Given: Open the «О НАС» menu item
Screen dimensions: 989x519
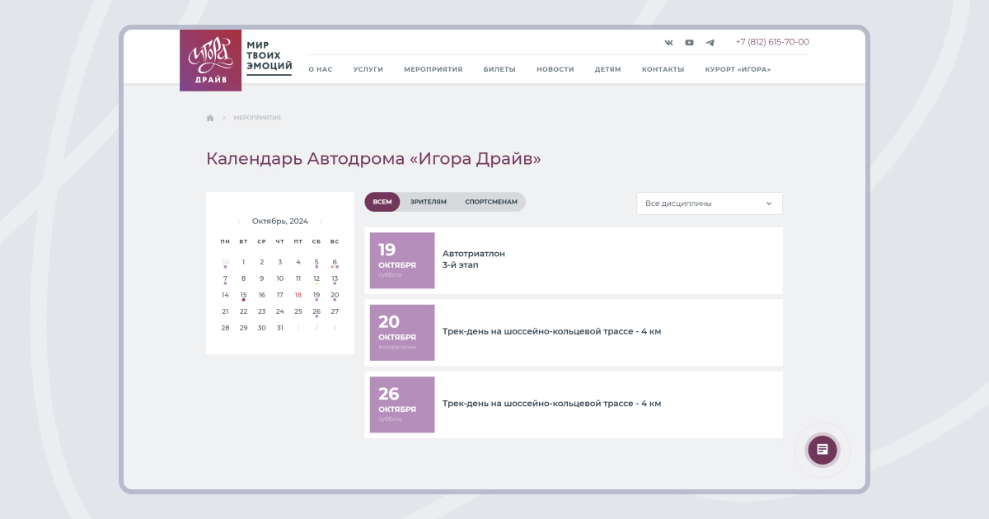Looking at the screenshot, I should [321, 69].
